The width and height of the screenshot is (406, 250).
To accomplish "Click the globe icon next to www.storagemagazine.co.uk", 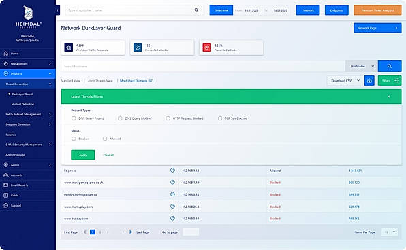I will point(173,182).
